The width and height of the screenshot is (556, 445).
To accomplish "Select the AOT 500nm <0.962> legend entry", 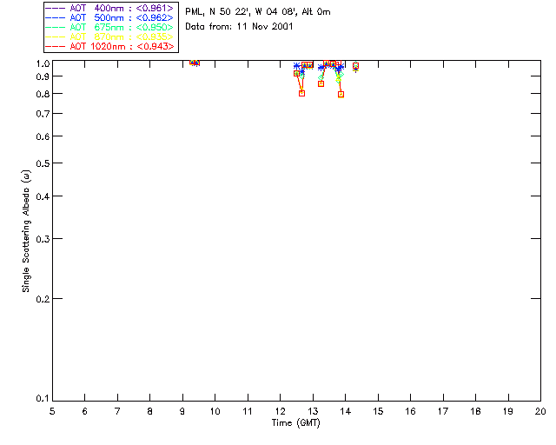I will (x=110, y=17).
